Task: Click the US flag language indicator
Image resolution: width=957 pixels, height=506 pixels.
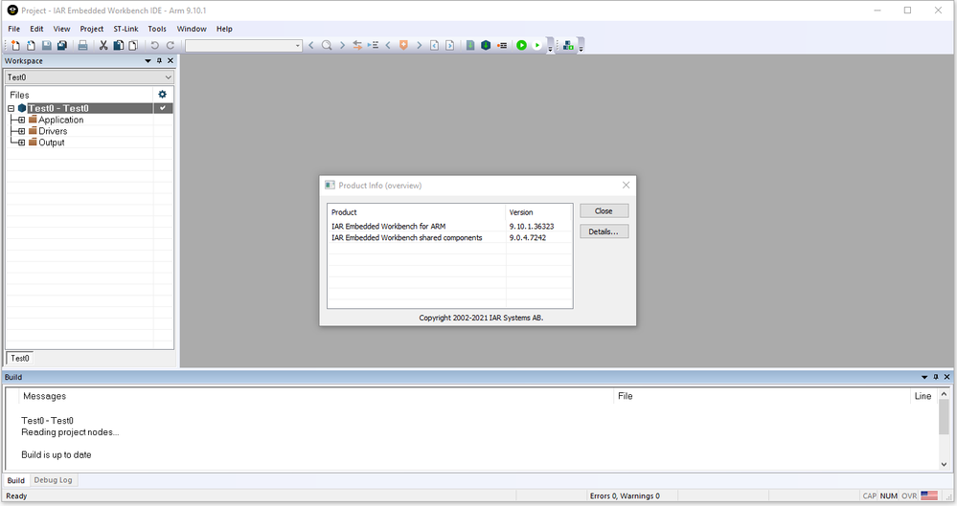Action: [929, 495]
